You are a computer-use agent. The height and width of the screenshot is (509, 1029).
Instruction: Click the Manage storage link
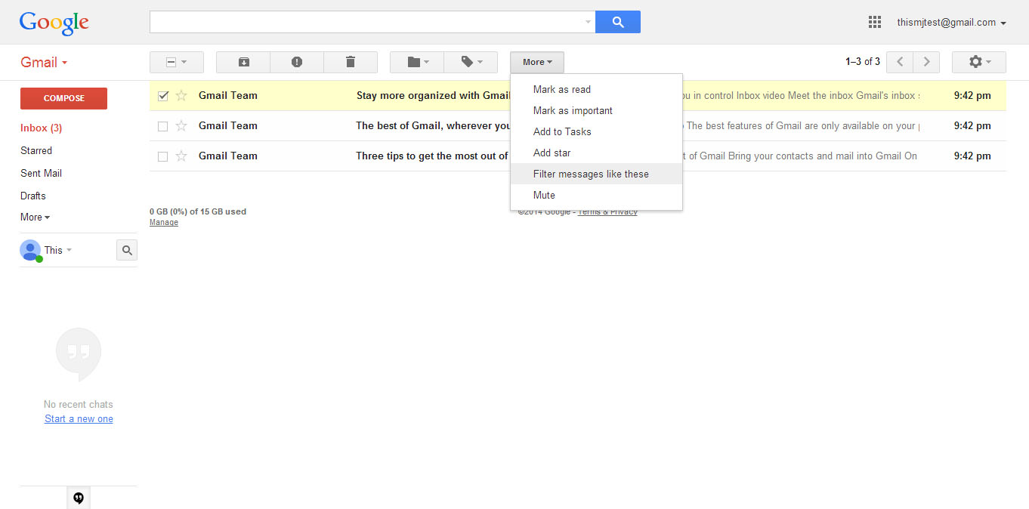coord(164,222)
